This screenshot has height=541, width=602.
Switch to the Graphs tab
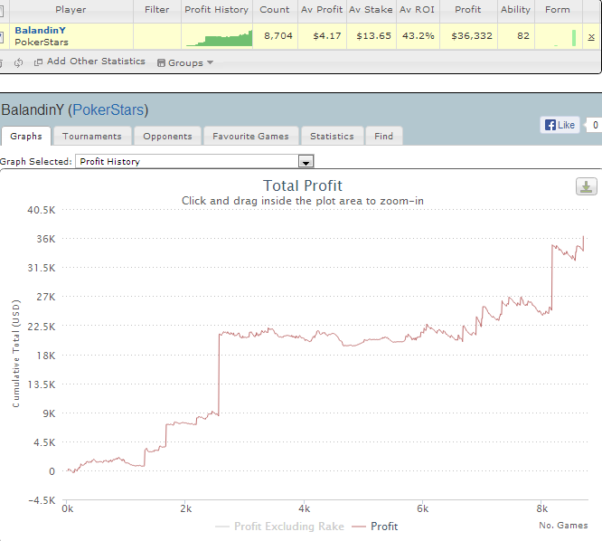pos(25,136)
